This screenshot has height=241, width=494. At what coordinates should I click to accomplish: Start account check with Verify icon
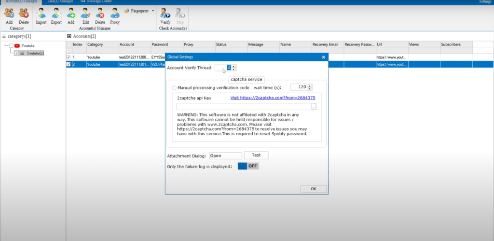click(x=165, y=14)
